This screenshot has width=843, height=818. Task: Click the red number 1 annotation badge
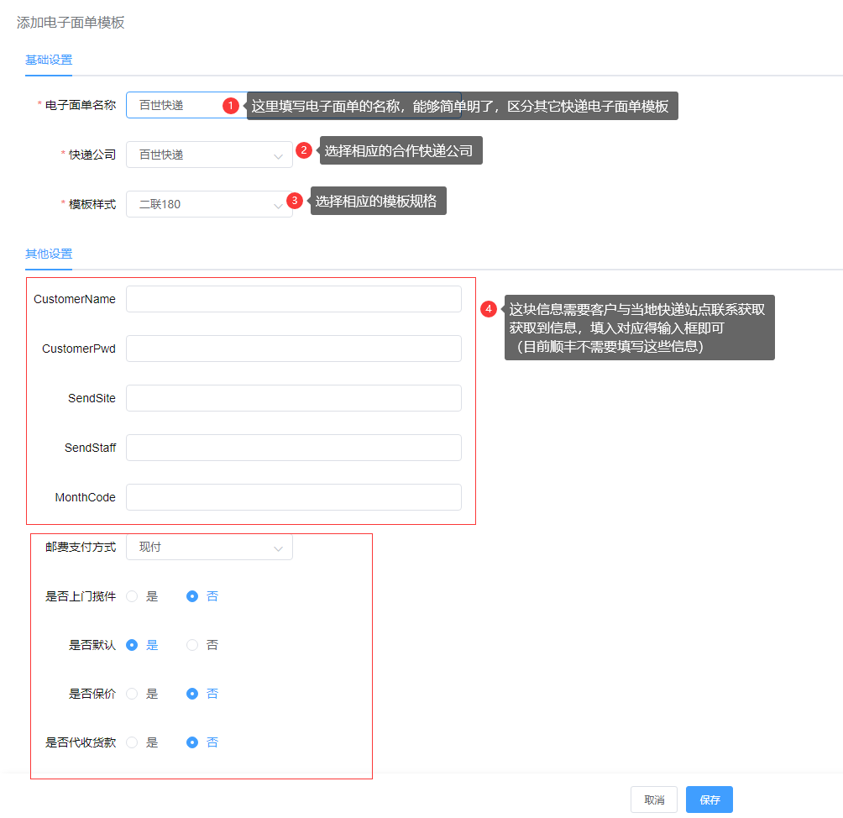231,106
